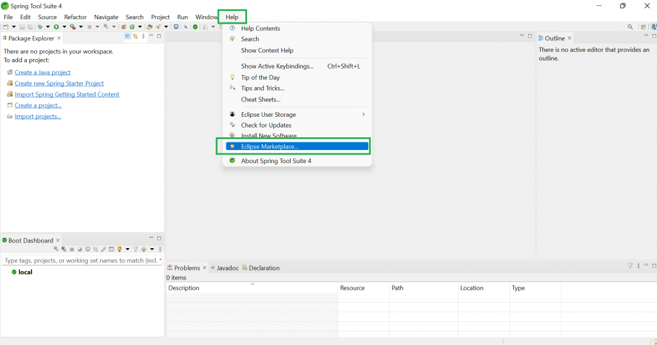Click the filter icon in Problems view

click(x=630, y=266)
